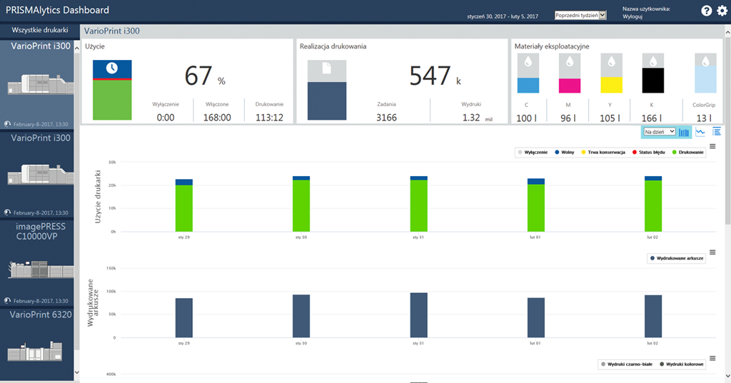Viewport: 731px width, 383px height.
Task: Open the Na dzień interval dropdown
Action: [x=659, y=132]
